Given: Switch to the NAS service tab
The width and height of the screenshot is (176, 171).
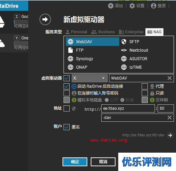Looking at the screenshot, I should coord(154,32).
